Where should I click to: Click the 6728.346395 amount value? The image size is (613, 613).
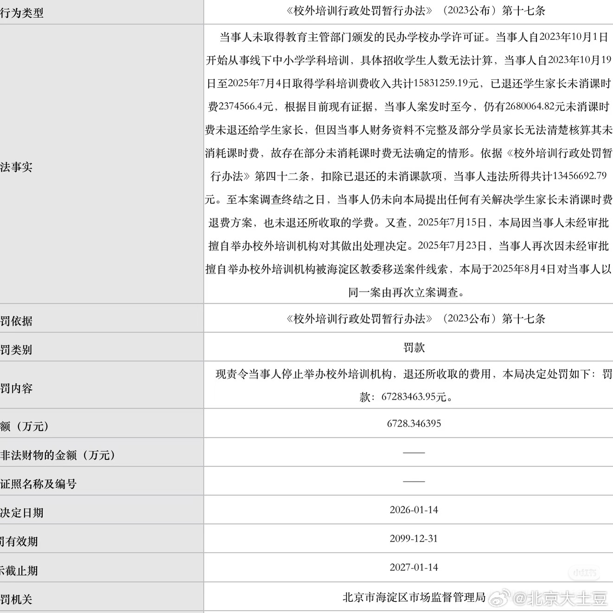414,423
